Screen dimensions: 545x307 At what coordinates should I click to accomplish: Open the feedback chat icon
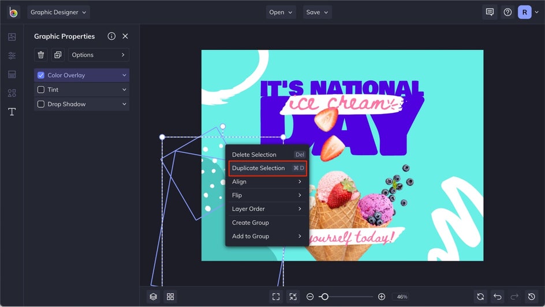490,12
